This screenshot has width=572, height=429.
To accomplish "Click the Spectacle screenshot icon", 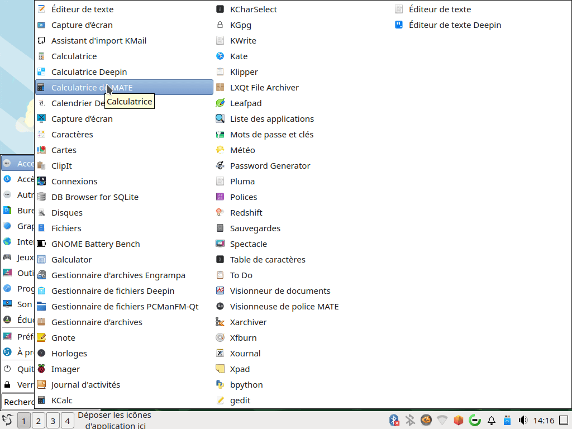I will tap(220, 244).
